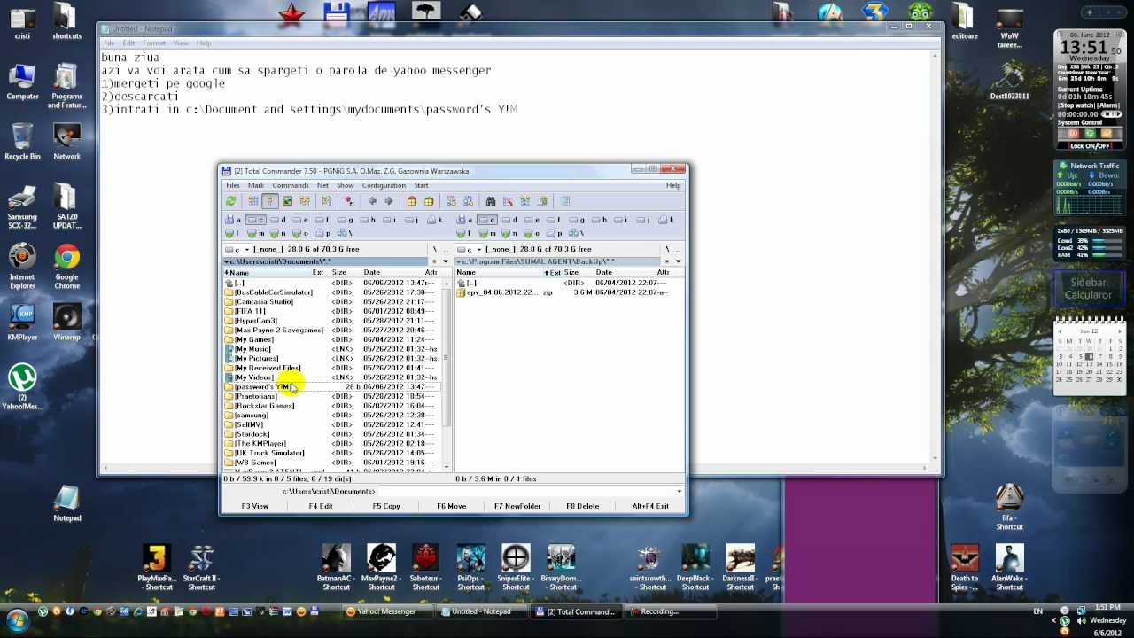
Task: Open right panel directory history arrow
Action: tap(678, 261)
